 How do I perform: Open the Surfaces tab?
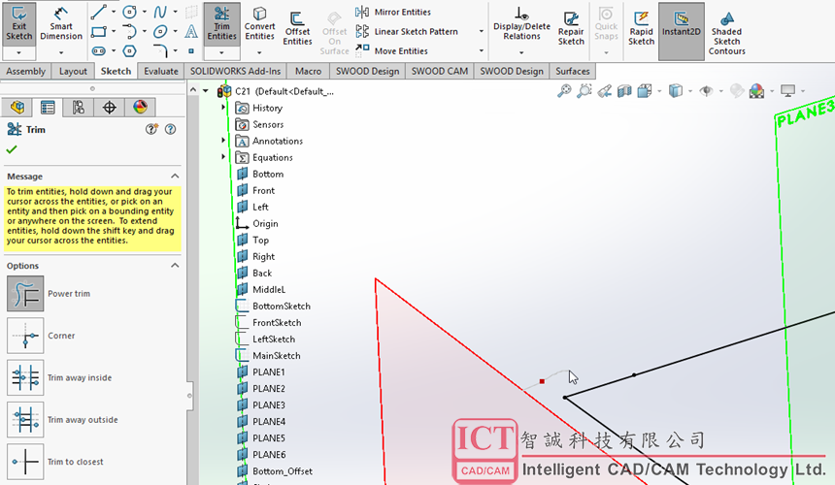pos(572,71)
